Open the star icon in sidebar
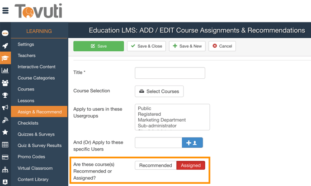Viewport: 311px width, 186px height. click(x=5, y=132)
